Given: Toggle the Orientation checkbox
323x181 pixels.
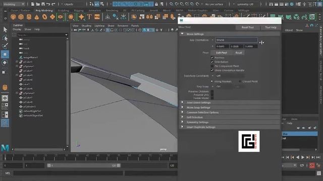Looking at the screenshot, I should click(x=212, y=62).
